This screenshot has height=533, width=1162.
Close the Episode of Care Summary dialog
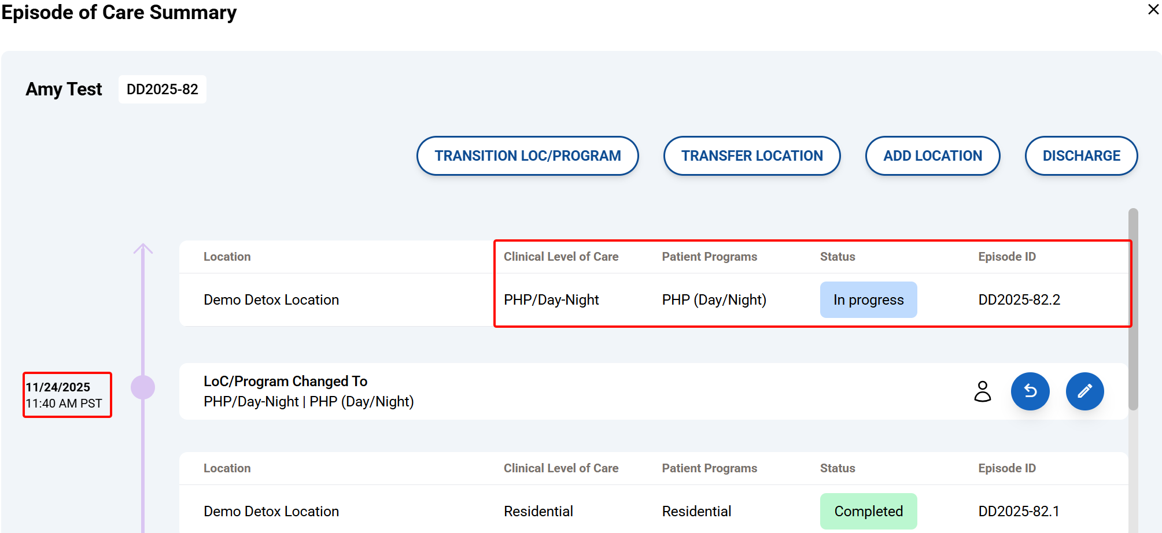[x=1153, y=10]
